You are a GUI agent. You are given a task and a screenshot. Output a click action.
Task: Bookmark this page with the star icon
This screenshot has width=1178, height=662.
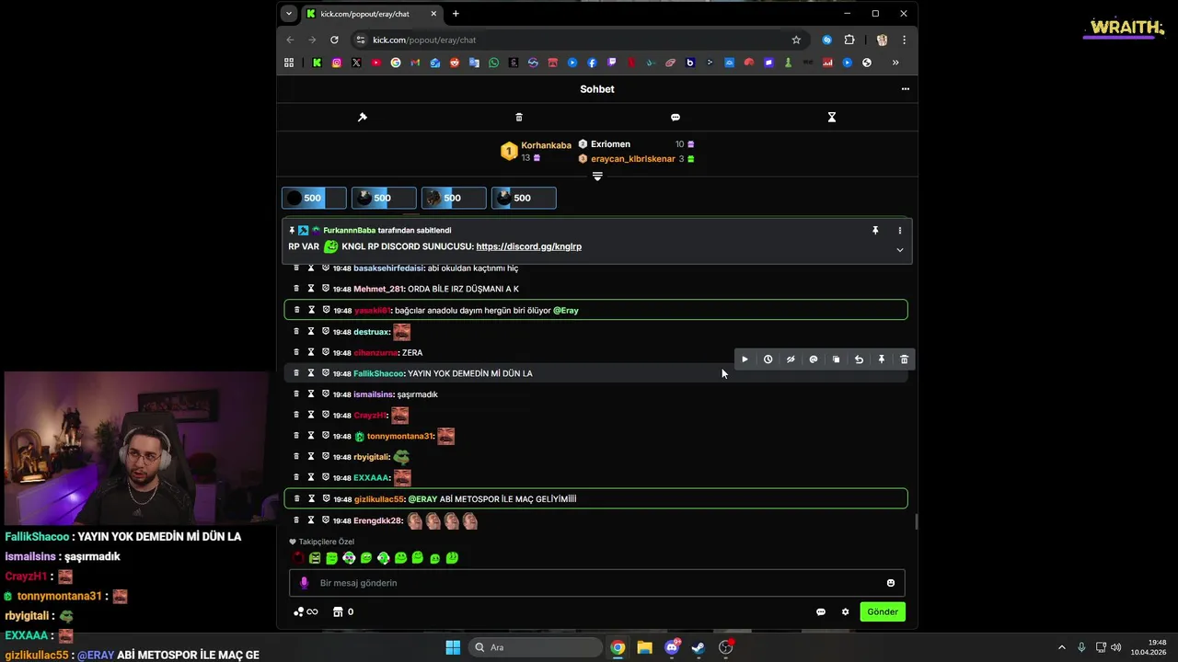796,40
